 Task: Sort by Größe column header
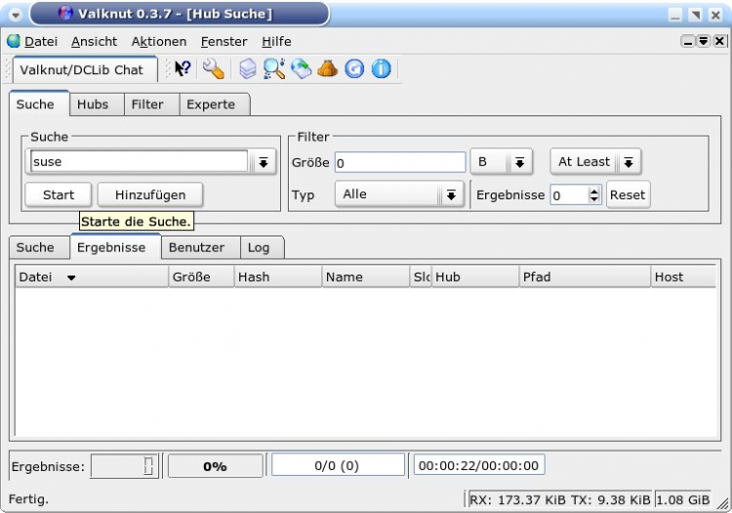(x=201, y=277)
